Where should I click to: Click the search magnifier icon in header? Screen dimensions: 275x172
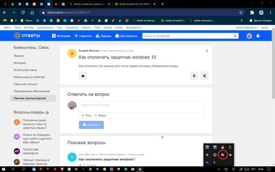[235, 36]
